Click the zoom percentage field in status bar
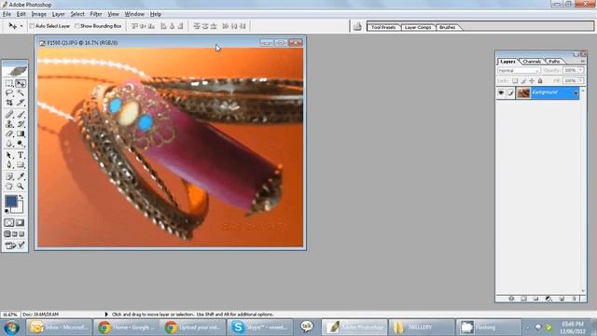Viewport: 597px width, 336px height. tap(9, 315)
